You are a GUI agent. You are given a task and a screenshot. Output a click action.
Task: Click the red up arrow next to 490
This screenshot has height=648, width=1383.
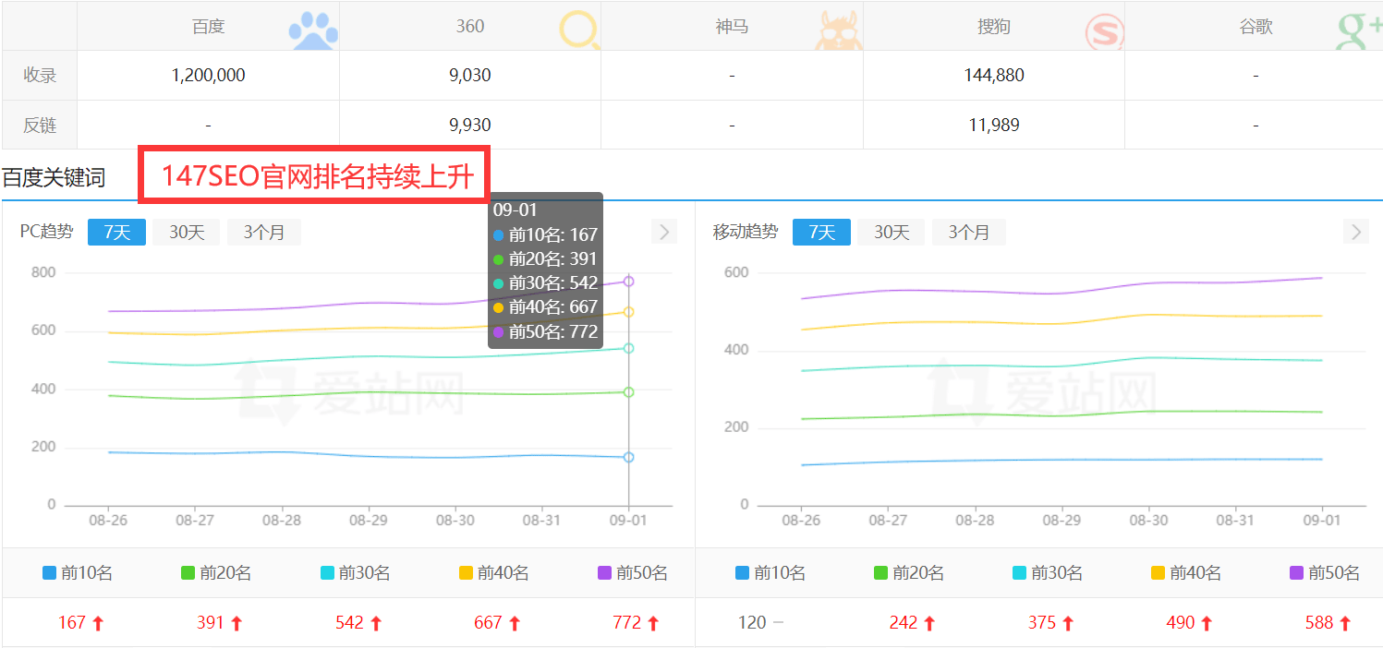point(1207,622)
